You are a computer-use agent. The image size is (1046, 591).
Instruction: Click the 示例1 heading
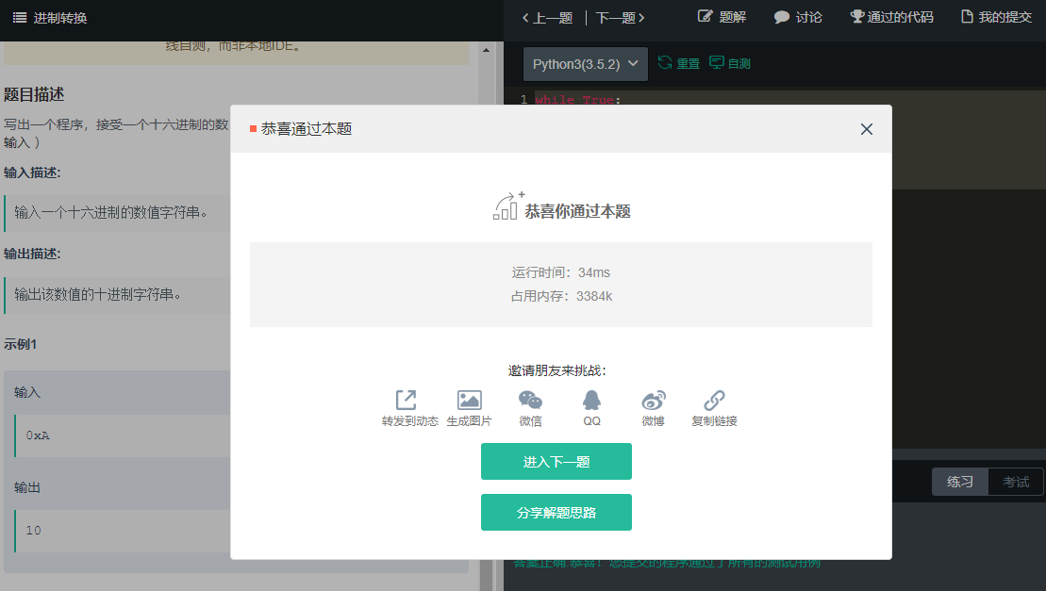(x=20, y=344)
